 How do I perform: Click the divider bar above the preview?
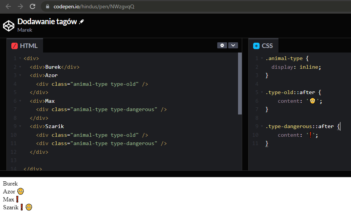coord(175,174)
